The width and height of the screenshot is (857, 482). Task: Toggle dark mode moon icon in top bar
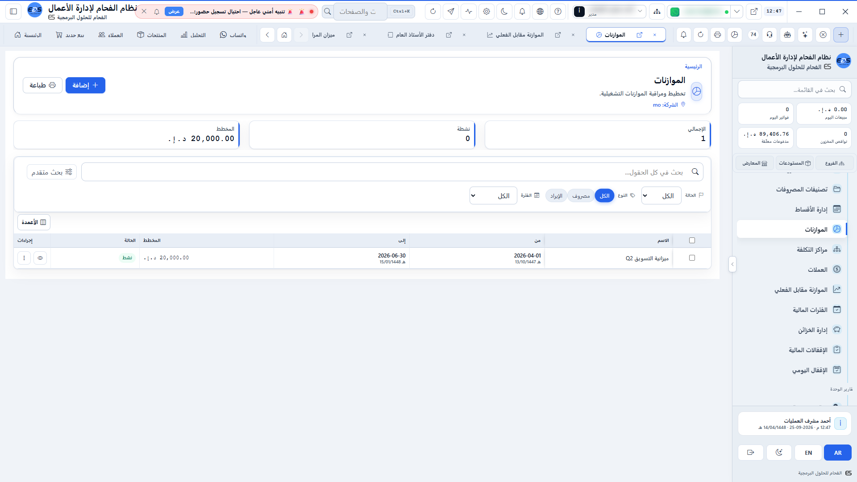click(x=504, y=12)
